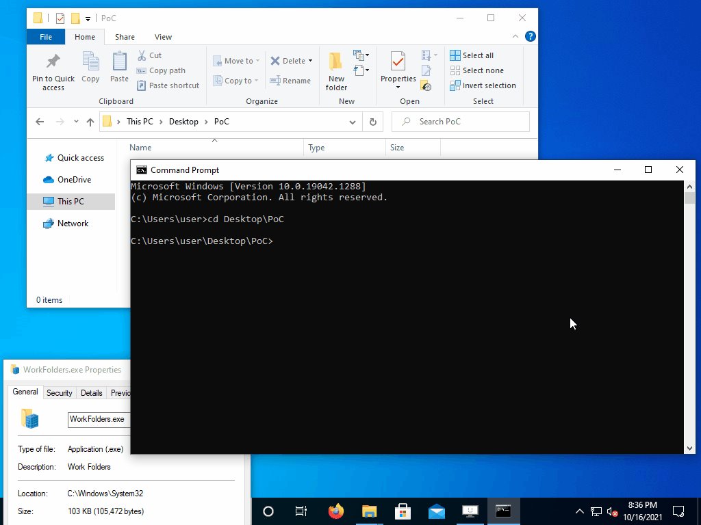Click Invert selection in ribbon
Screen dimensions: 701x525
(483, 85)
